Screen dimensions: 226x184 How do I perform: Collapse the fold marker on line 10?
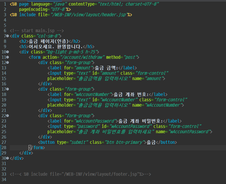coord(7,52)
